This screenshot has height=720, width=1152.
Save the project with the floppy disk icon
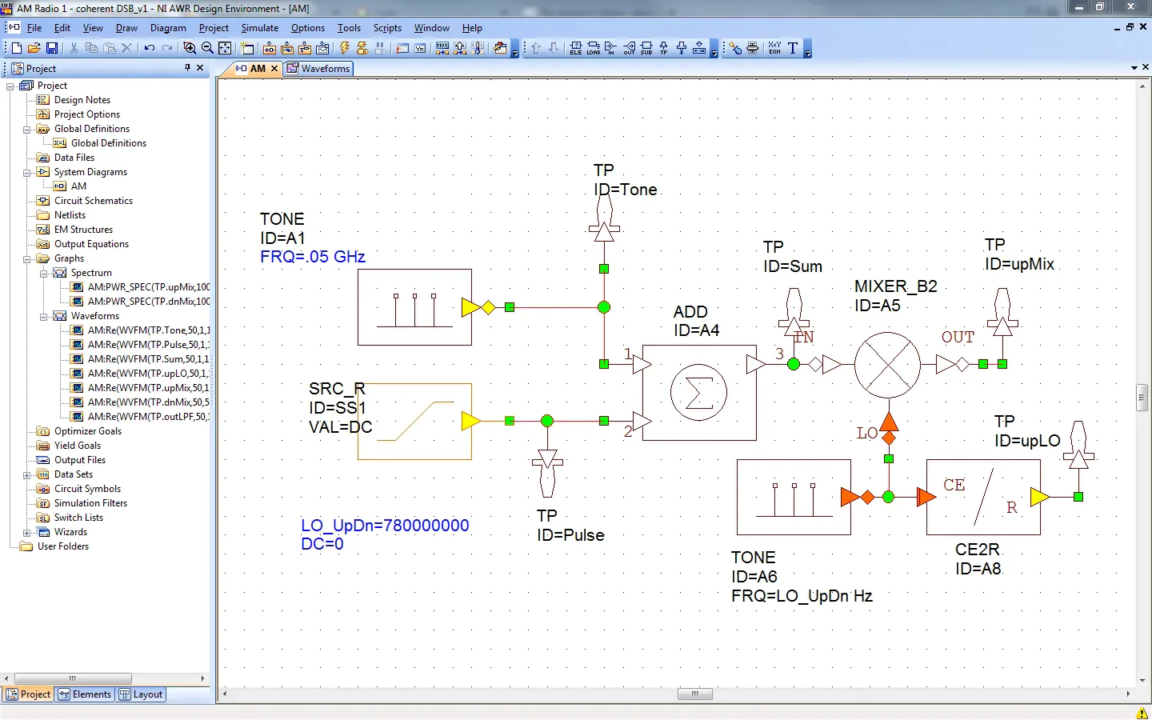click(x=52, y=48)
